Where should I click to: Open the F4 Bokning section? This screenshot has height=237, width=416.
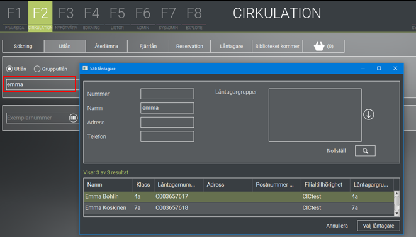(x=91, y=16)
